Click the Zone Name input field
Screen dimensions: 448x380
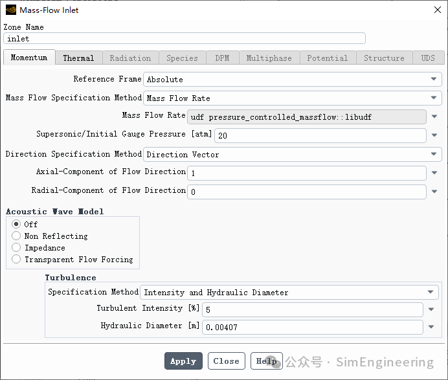pos(185,39)
